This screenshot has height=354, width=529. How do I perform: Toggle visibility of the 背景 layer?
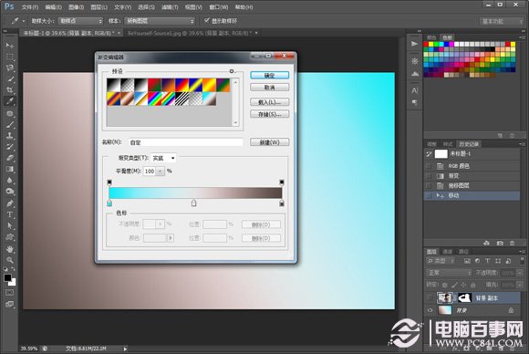(430, 310)
